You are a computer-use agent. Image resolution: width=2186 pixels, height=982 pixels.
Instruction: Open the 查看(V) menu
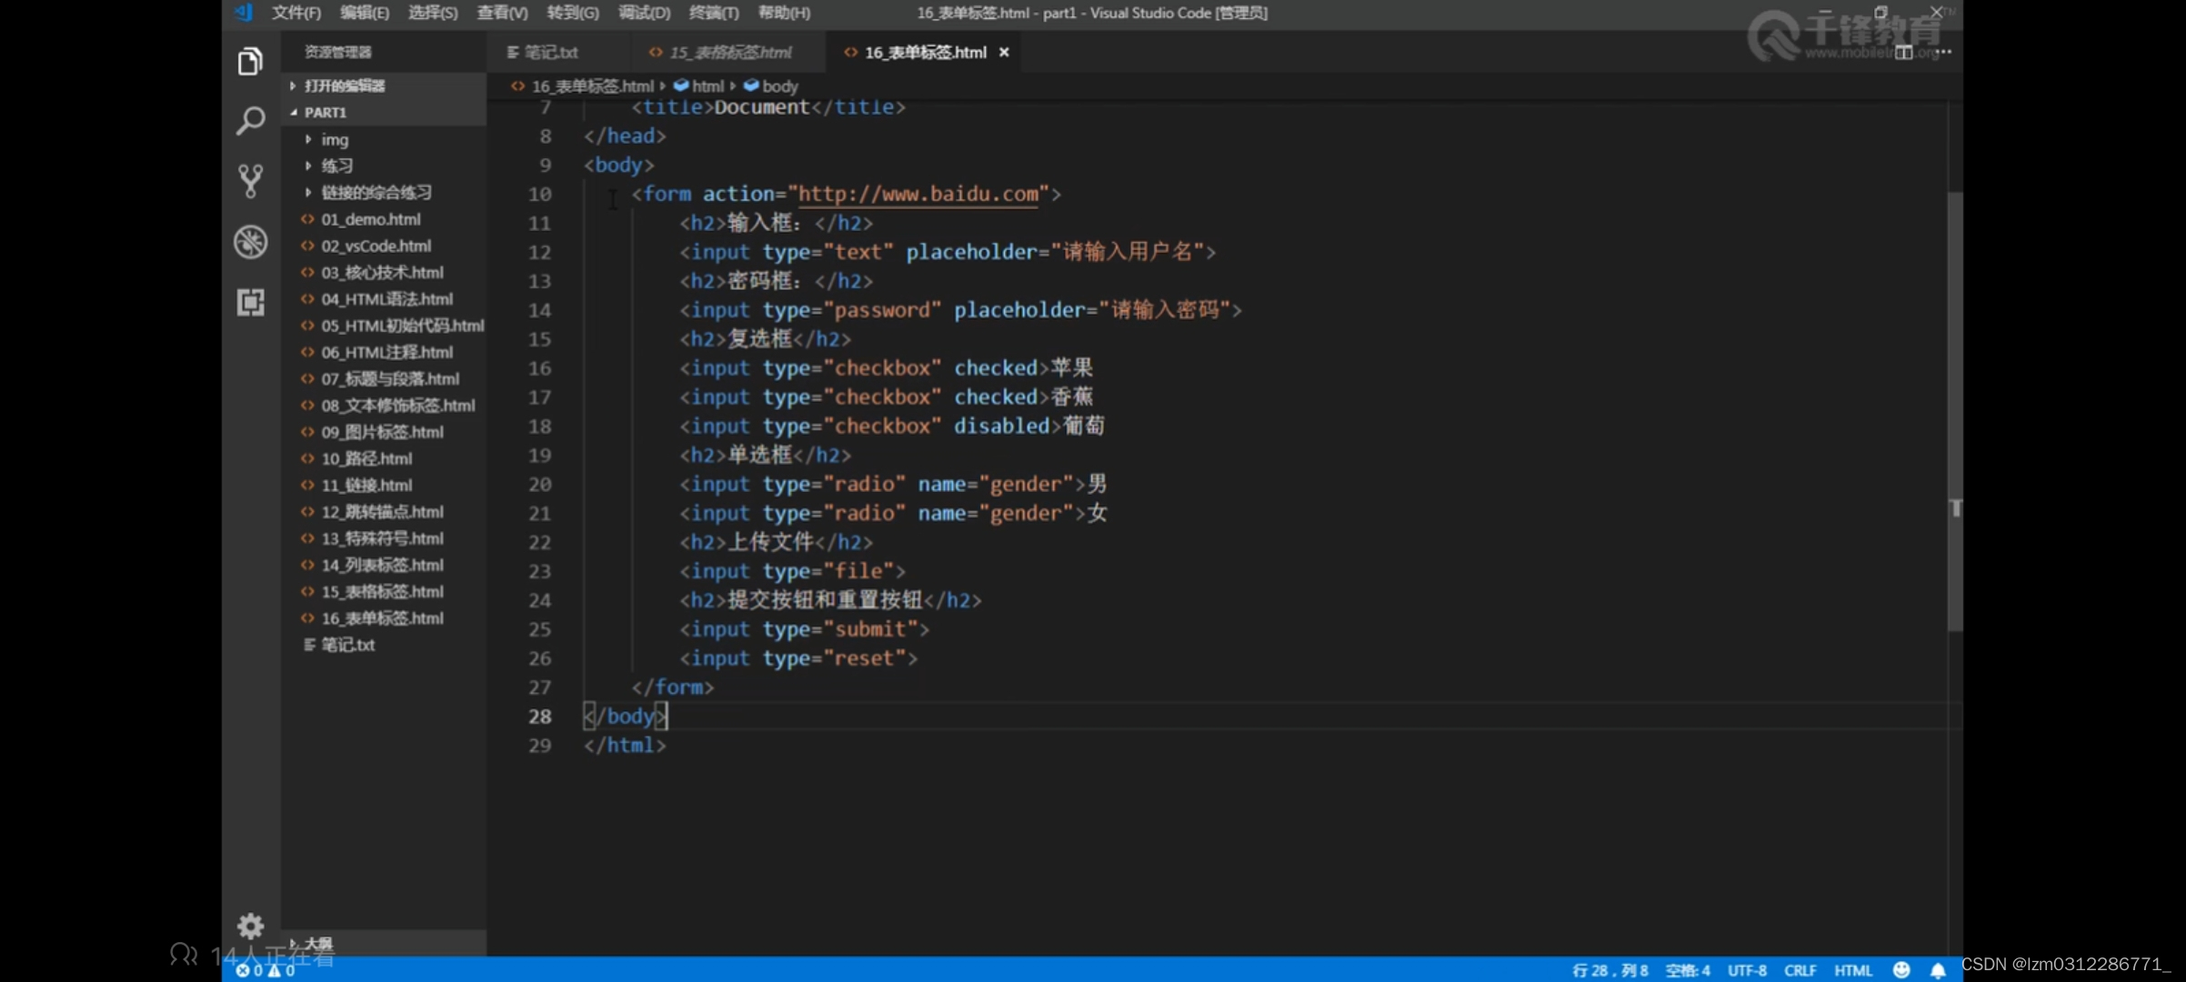502,13
